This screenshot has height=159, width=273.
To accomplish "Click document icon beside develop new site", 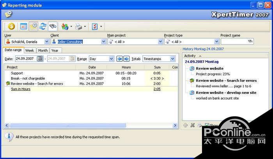I will point(192,92).
